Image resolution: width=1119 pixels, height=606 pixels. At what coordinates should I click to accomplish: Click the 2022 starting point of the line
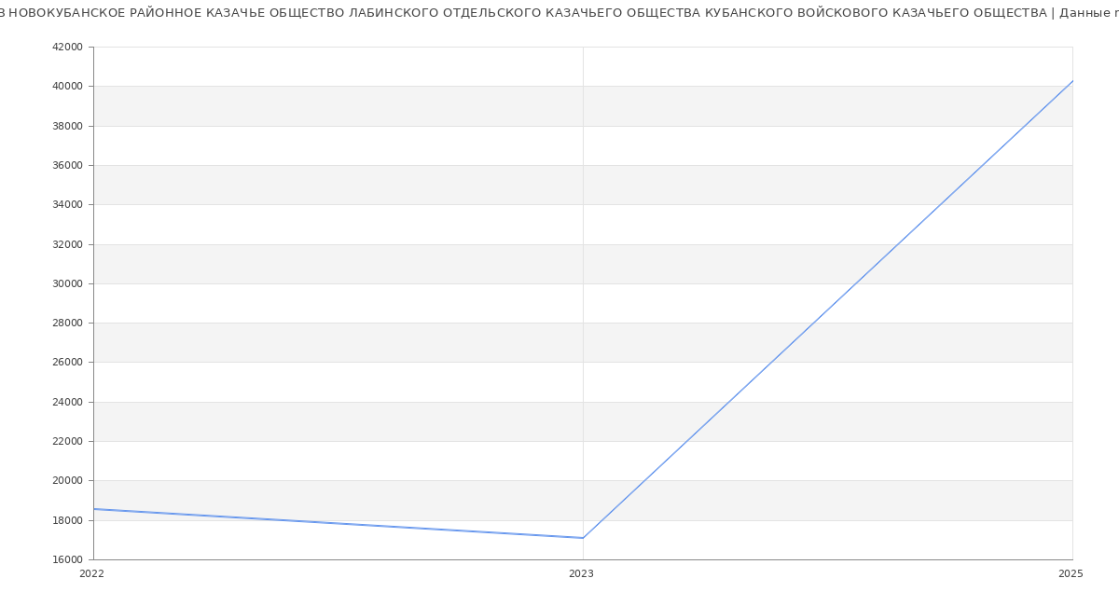tap(94, 509)
